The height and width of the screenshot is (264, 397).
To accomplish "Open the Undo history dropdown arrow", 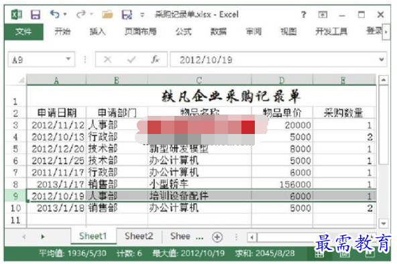I will point(65,15).
